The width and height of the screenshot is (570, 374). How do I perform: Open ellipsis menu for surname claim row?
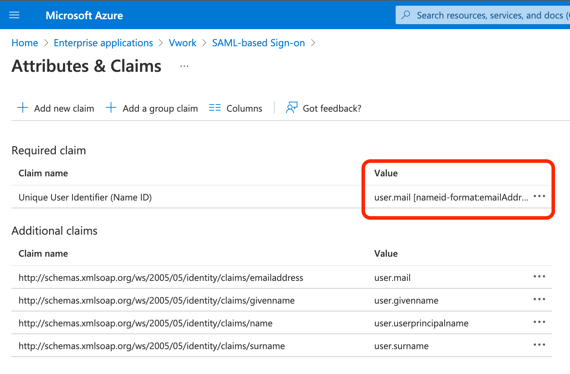(539, 345)
